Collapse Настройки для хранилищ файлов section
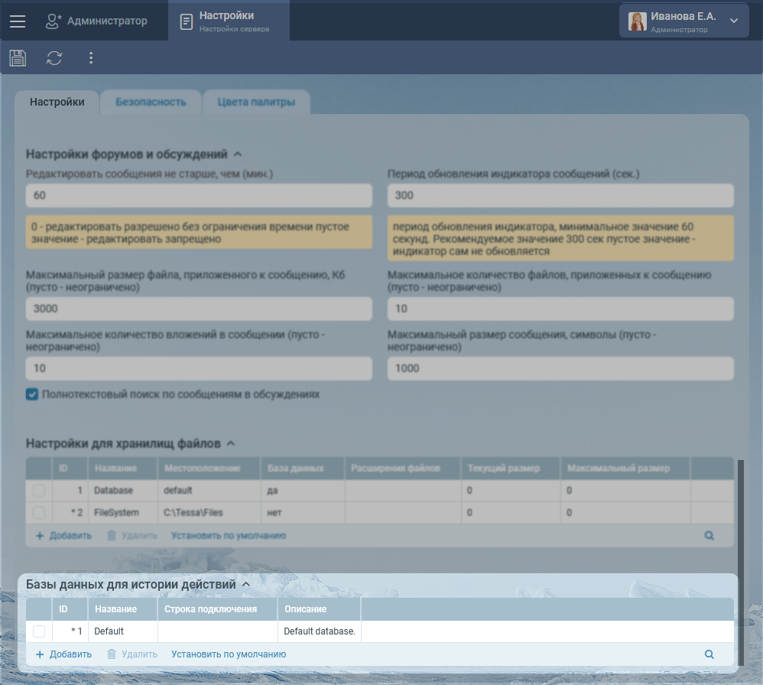The image size is (763, 685). coord(231,443)
